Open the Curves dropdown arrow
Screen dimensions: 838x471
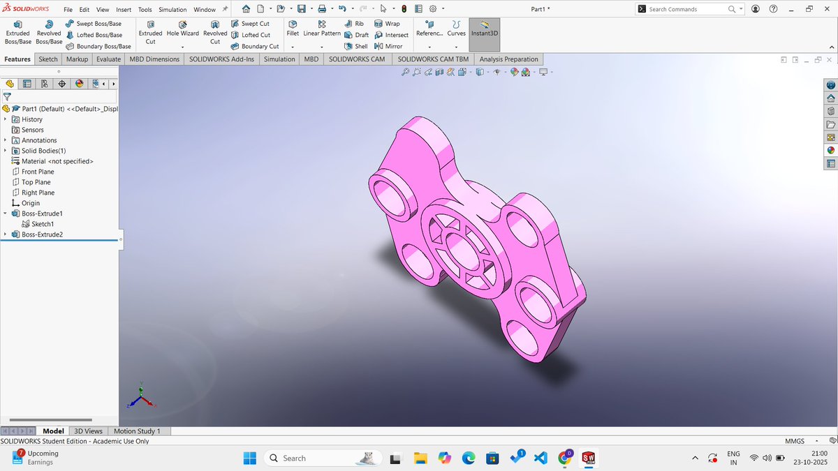click(456, 47)
